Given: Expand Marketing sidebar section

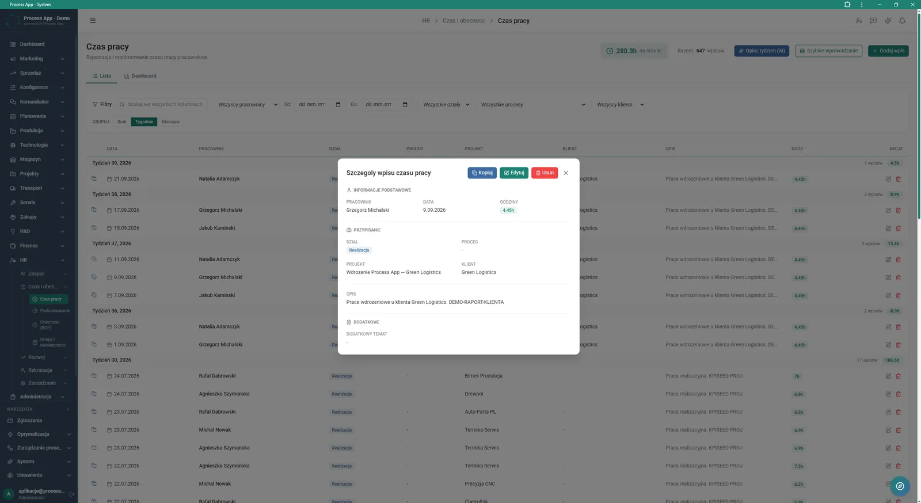Looking at the screenshot, I should [38, 59].
